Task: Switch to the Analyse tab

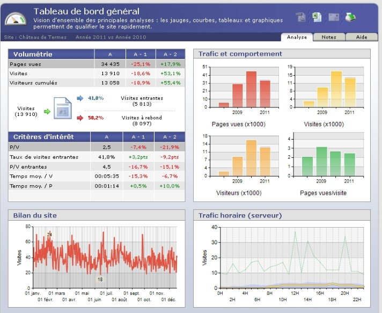Action: tap(297, 37)
